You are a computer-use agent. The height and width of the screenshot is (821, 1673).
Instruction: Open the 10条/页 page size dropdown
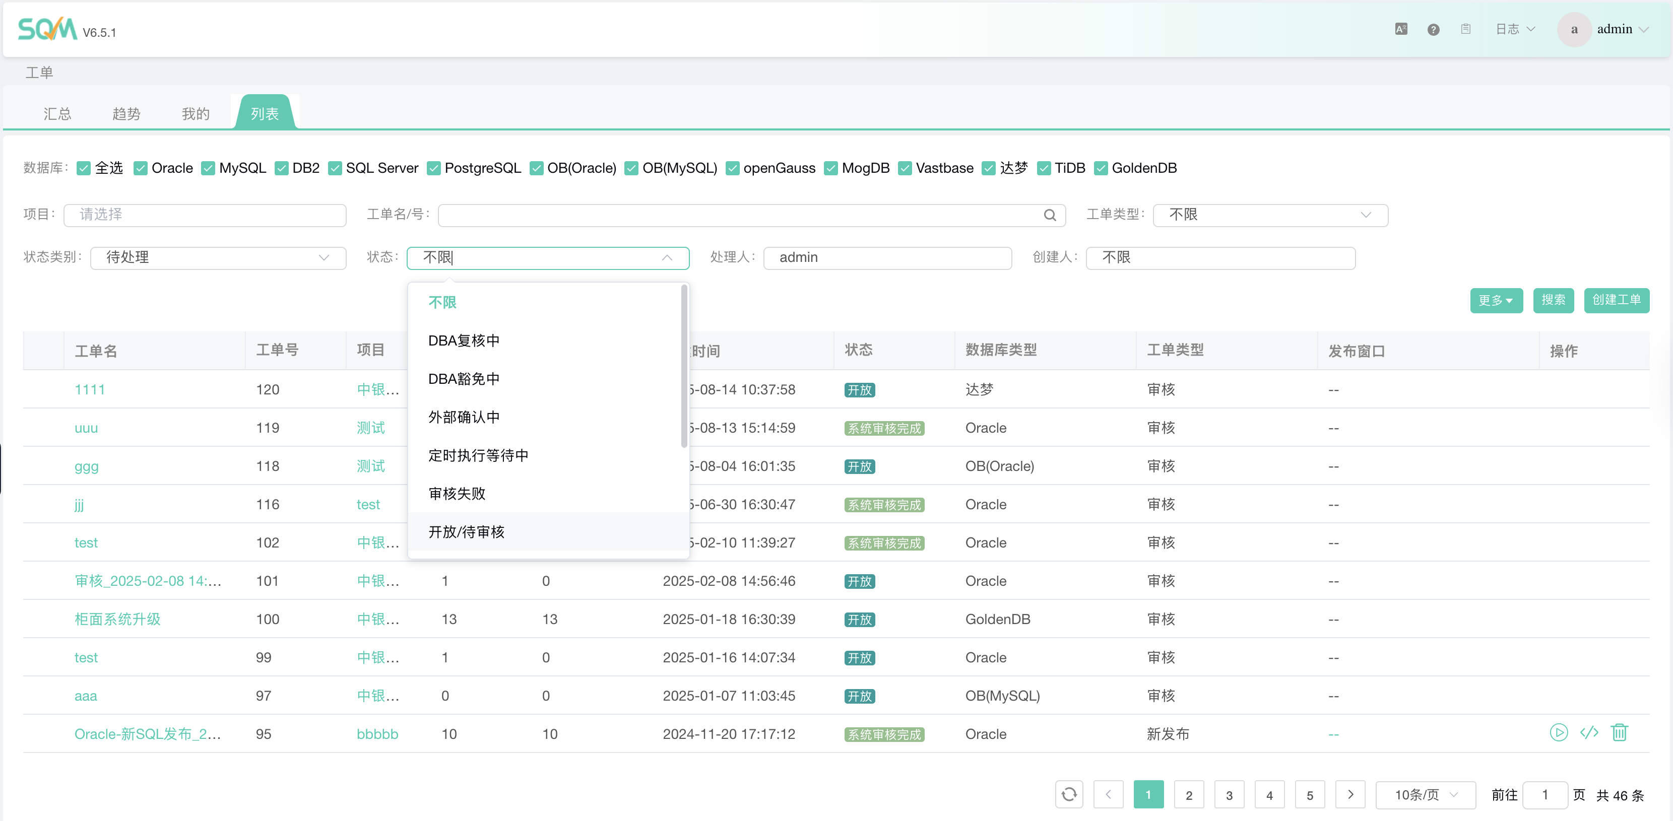[x=1425, y=795]
